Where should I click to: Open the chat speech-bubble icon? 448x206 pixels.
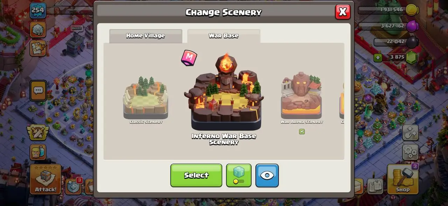coord(38,91)
